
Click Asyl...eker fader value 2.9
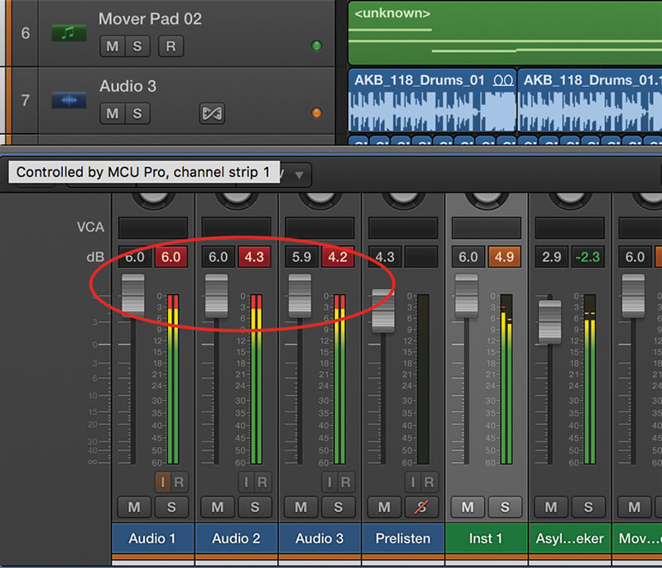(552, 257)
